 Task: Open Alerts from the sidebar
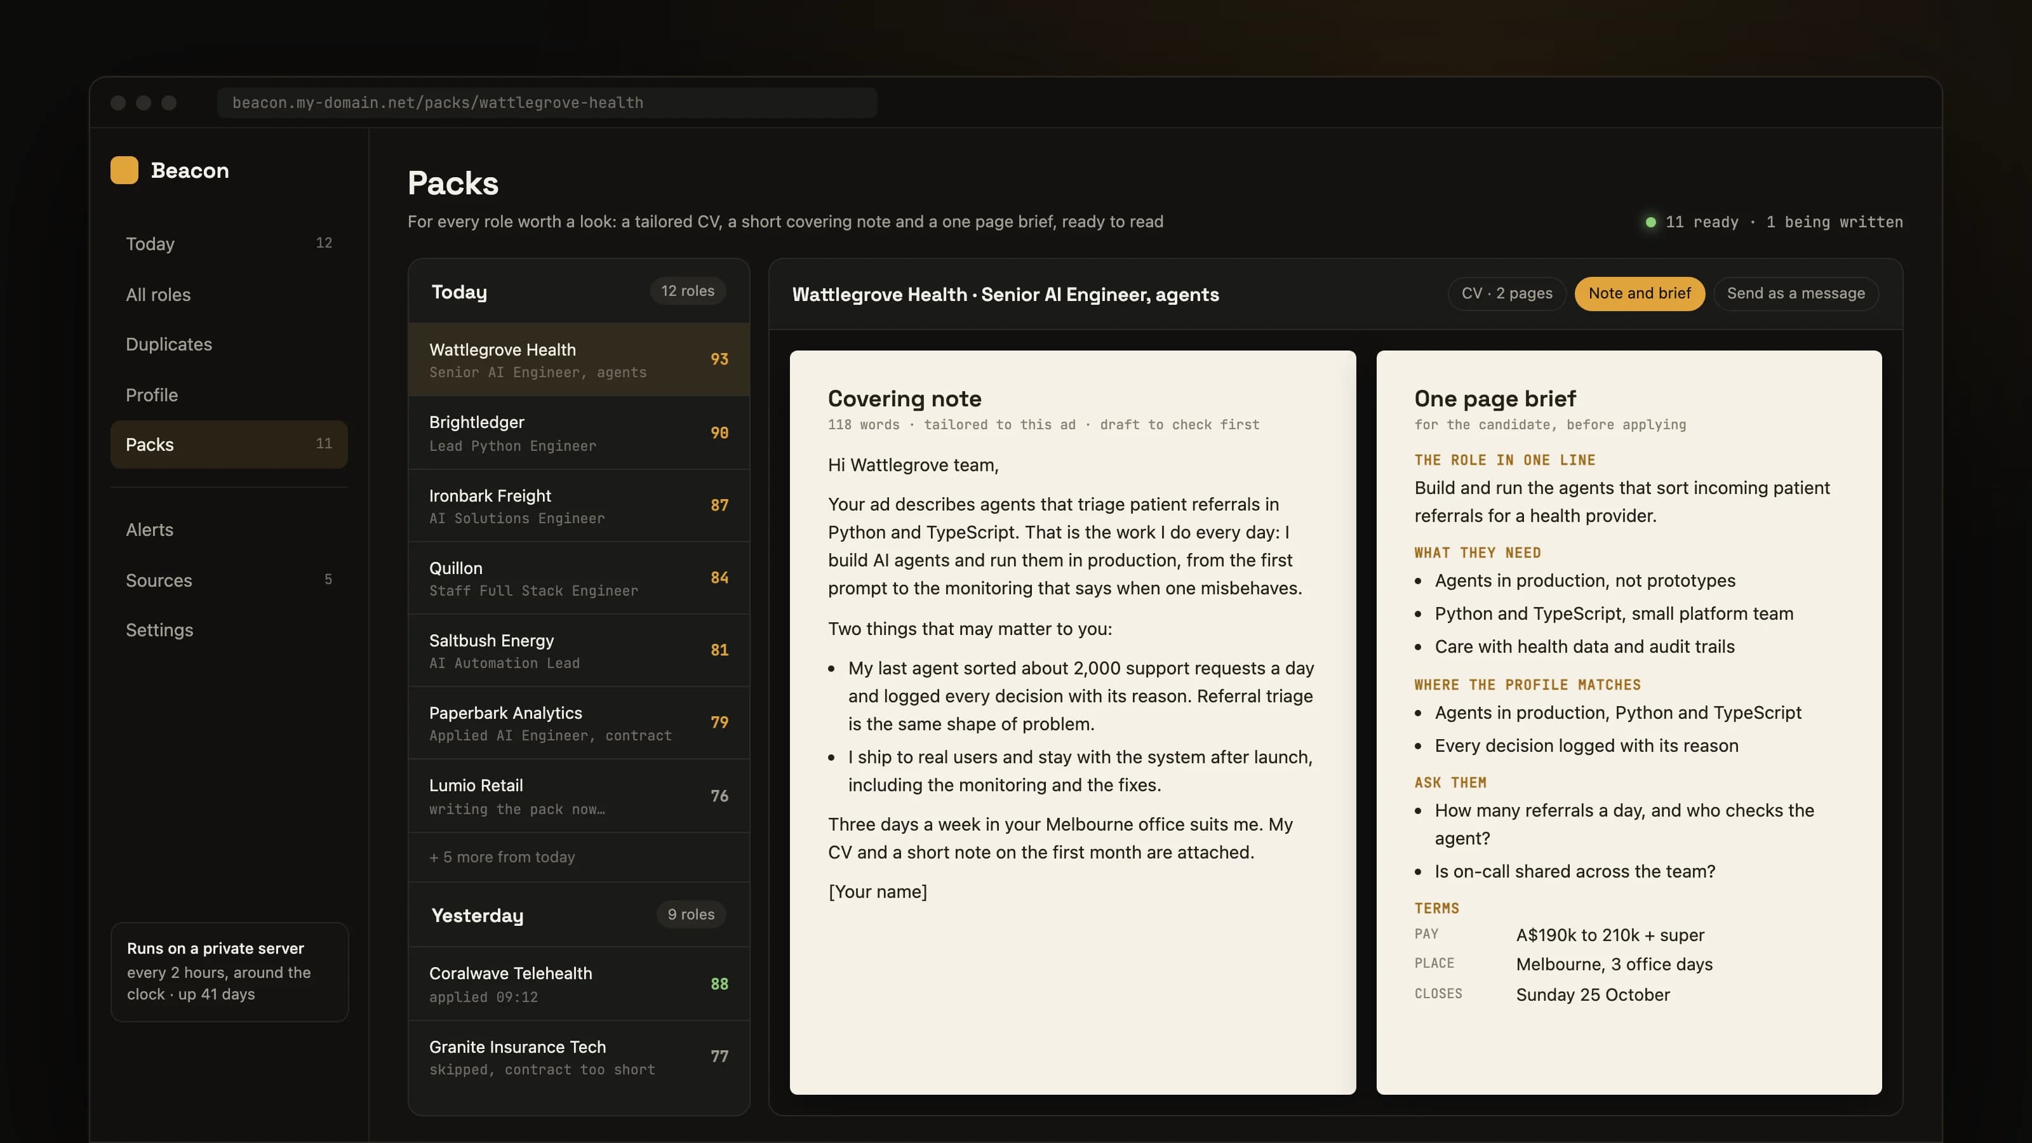(229, 530)
